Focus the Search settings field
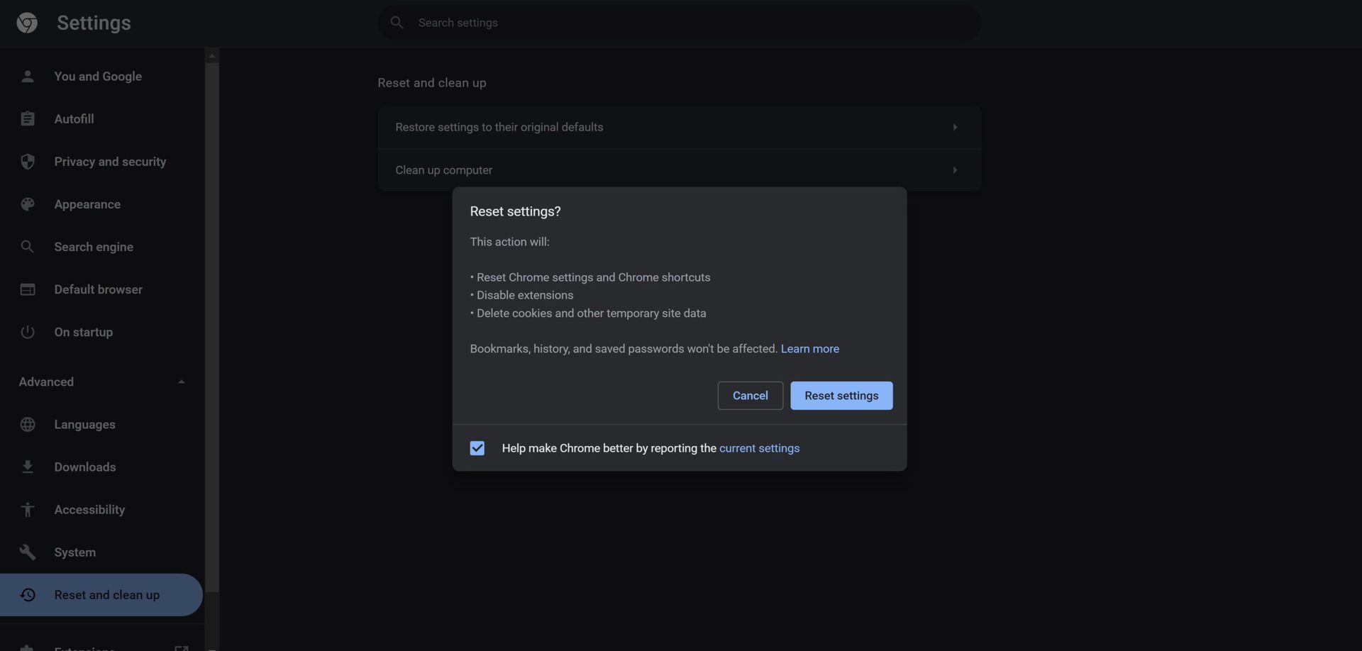Image resolution: width=1362 pixels, height=651 pixels. click(681, 23)
